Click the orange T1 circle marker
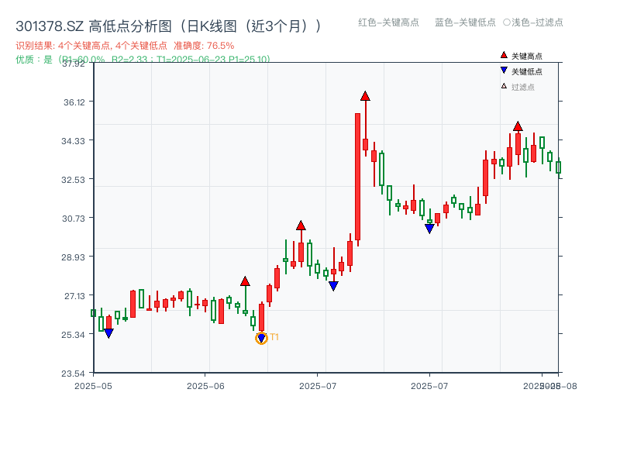 [x=261, y=337]
